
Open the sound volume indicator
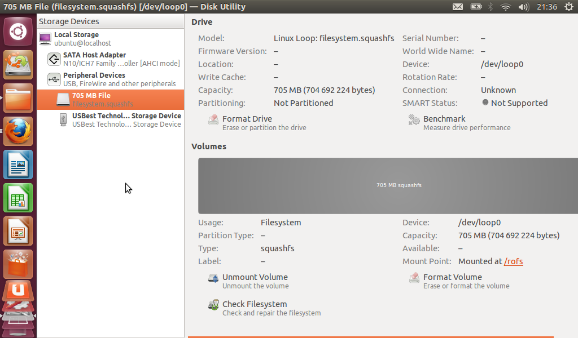[523, 7]
